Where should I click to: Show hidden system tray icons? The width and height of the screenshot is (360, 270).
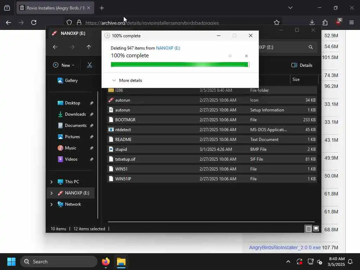288,262
